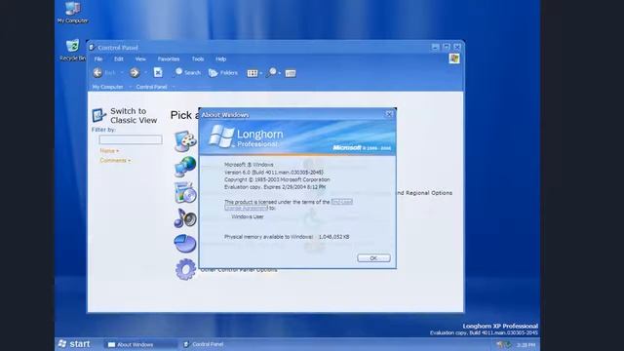Open the Edit menu
Viewport: 624px width, 351px height.
[119, 58]
